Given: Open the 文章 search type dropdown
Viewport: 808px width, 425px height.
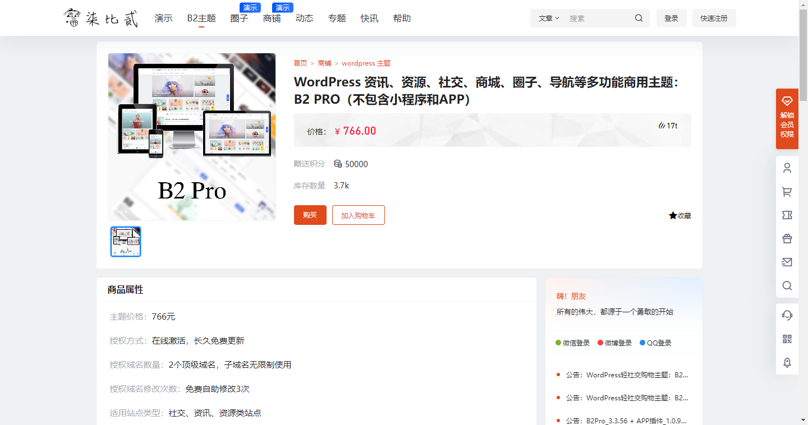Looking at the screenshot, I should [549, 18].
